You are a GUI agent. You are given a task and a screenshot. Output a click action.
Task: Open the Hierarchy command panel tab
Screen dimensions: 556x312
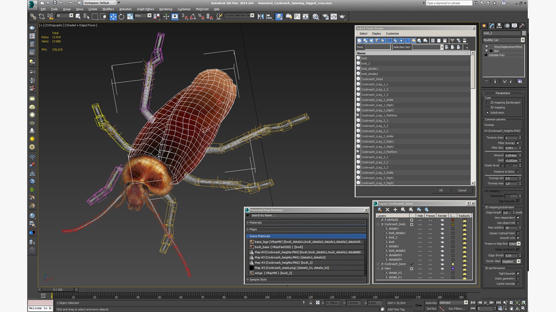coord(499,26)
